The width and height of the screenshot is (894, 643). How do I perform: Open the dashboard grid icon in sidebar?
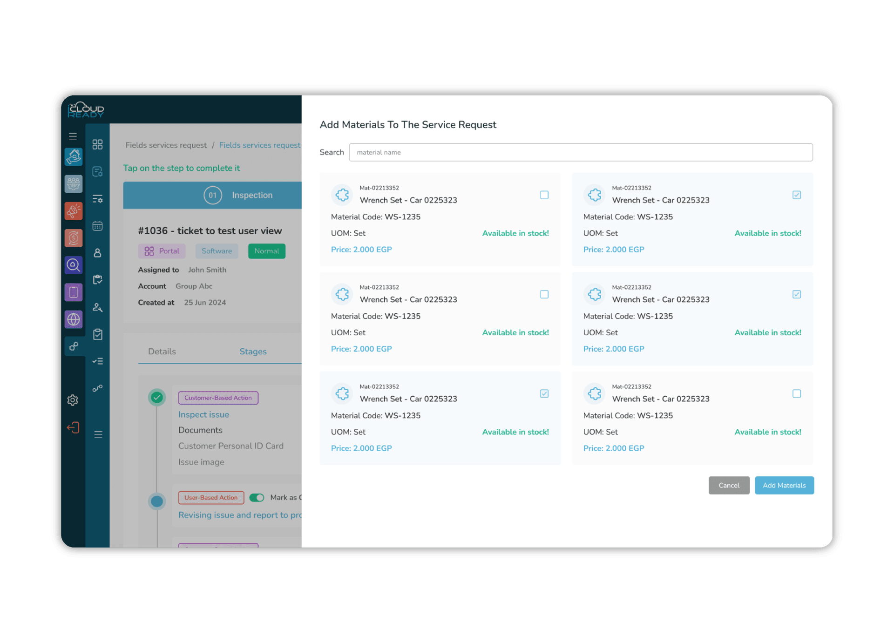[x=98, y=144]
